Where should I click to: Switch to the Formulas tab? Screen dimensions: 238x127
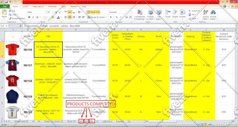52,7
